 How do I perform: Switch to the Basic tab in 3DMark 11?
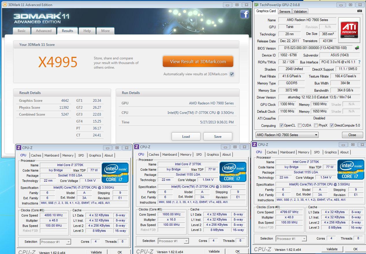click(22, 31)
